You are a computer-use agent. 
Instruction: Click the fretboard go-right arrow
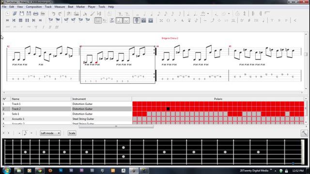(x=9, y=133)
